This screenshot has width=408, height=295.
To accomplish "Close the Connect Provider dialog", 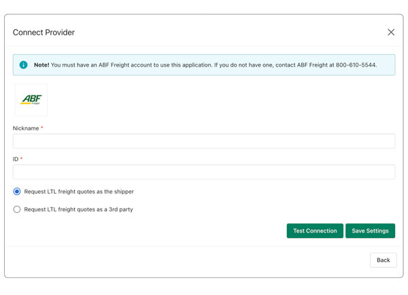I will [x=391, y=32].
